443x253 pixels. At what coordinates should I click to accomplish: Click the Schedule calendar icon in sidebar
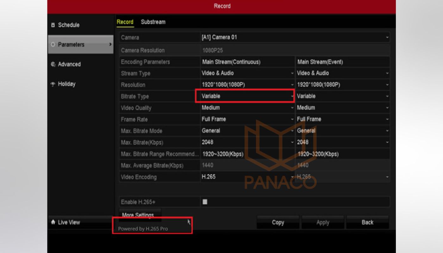53,25
